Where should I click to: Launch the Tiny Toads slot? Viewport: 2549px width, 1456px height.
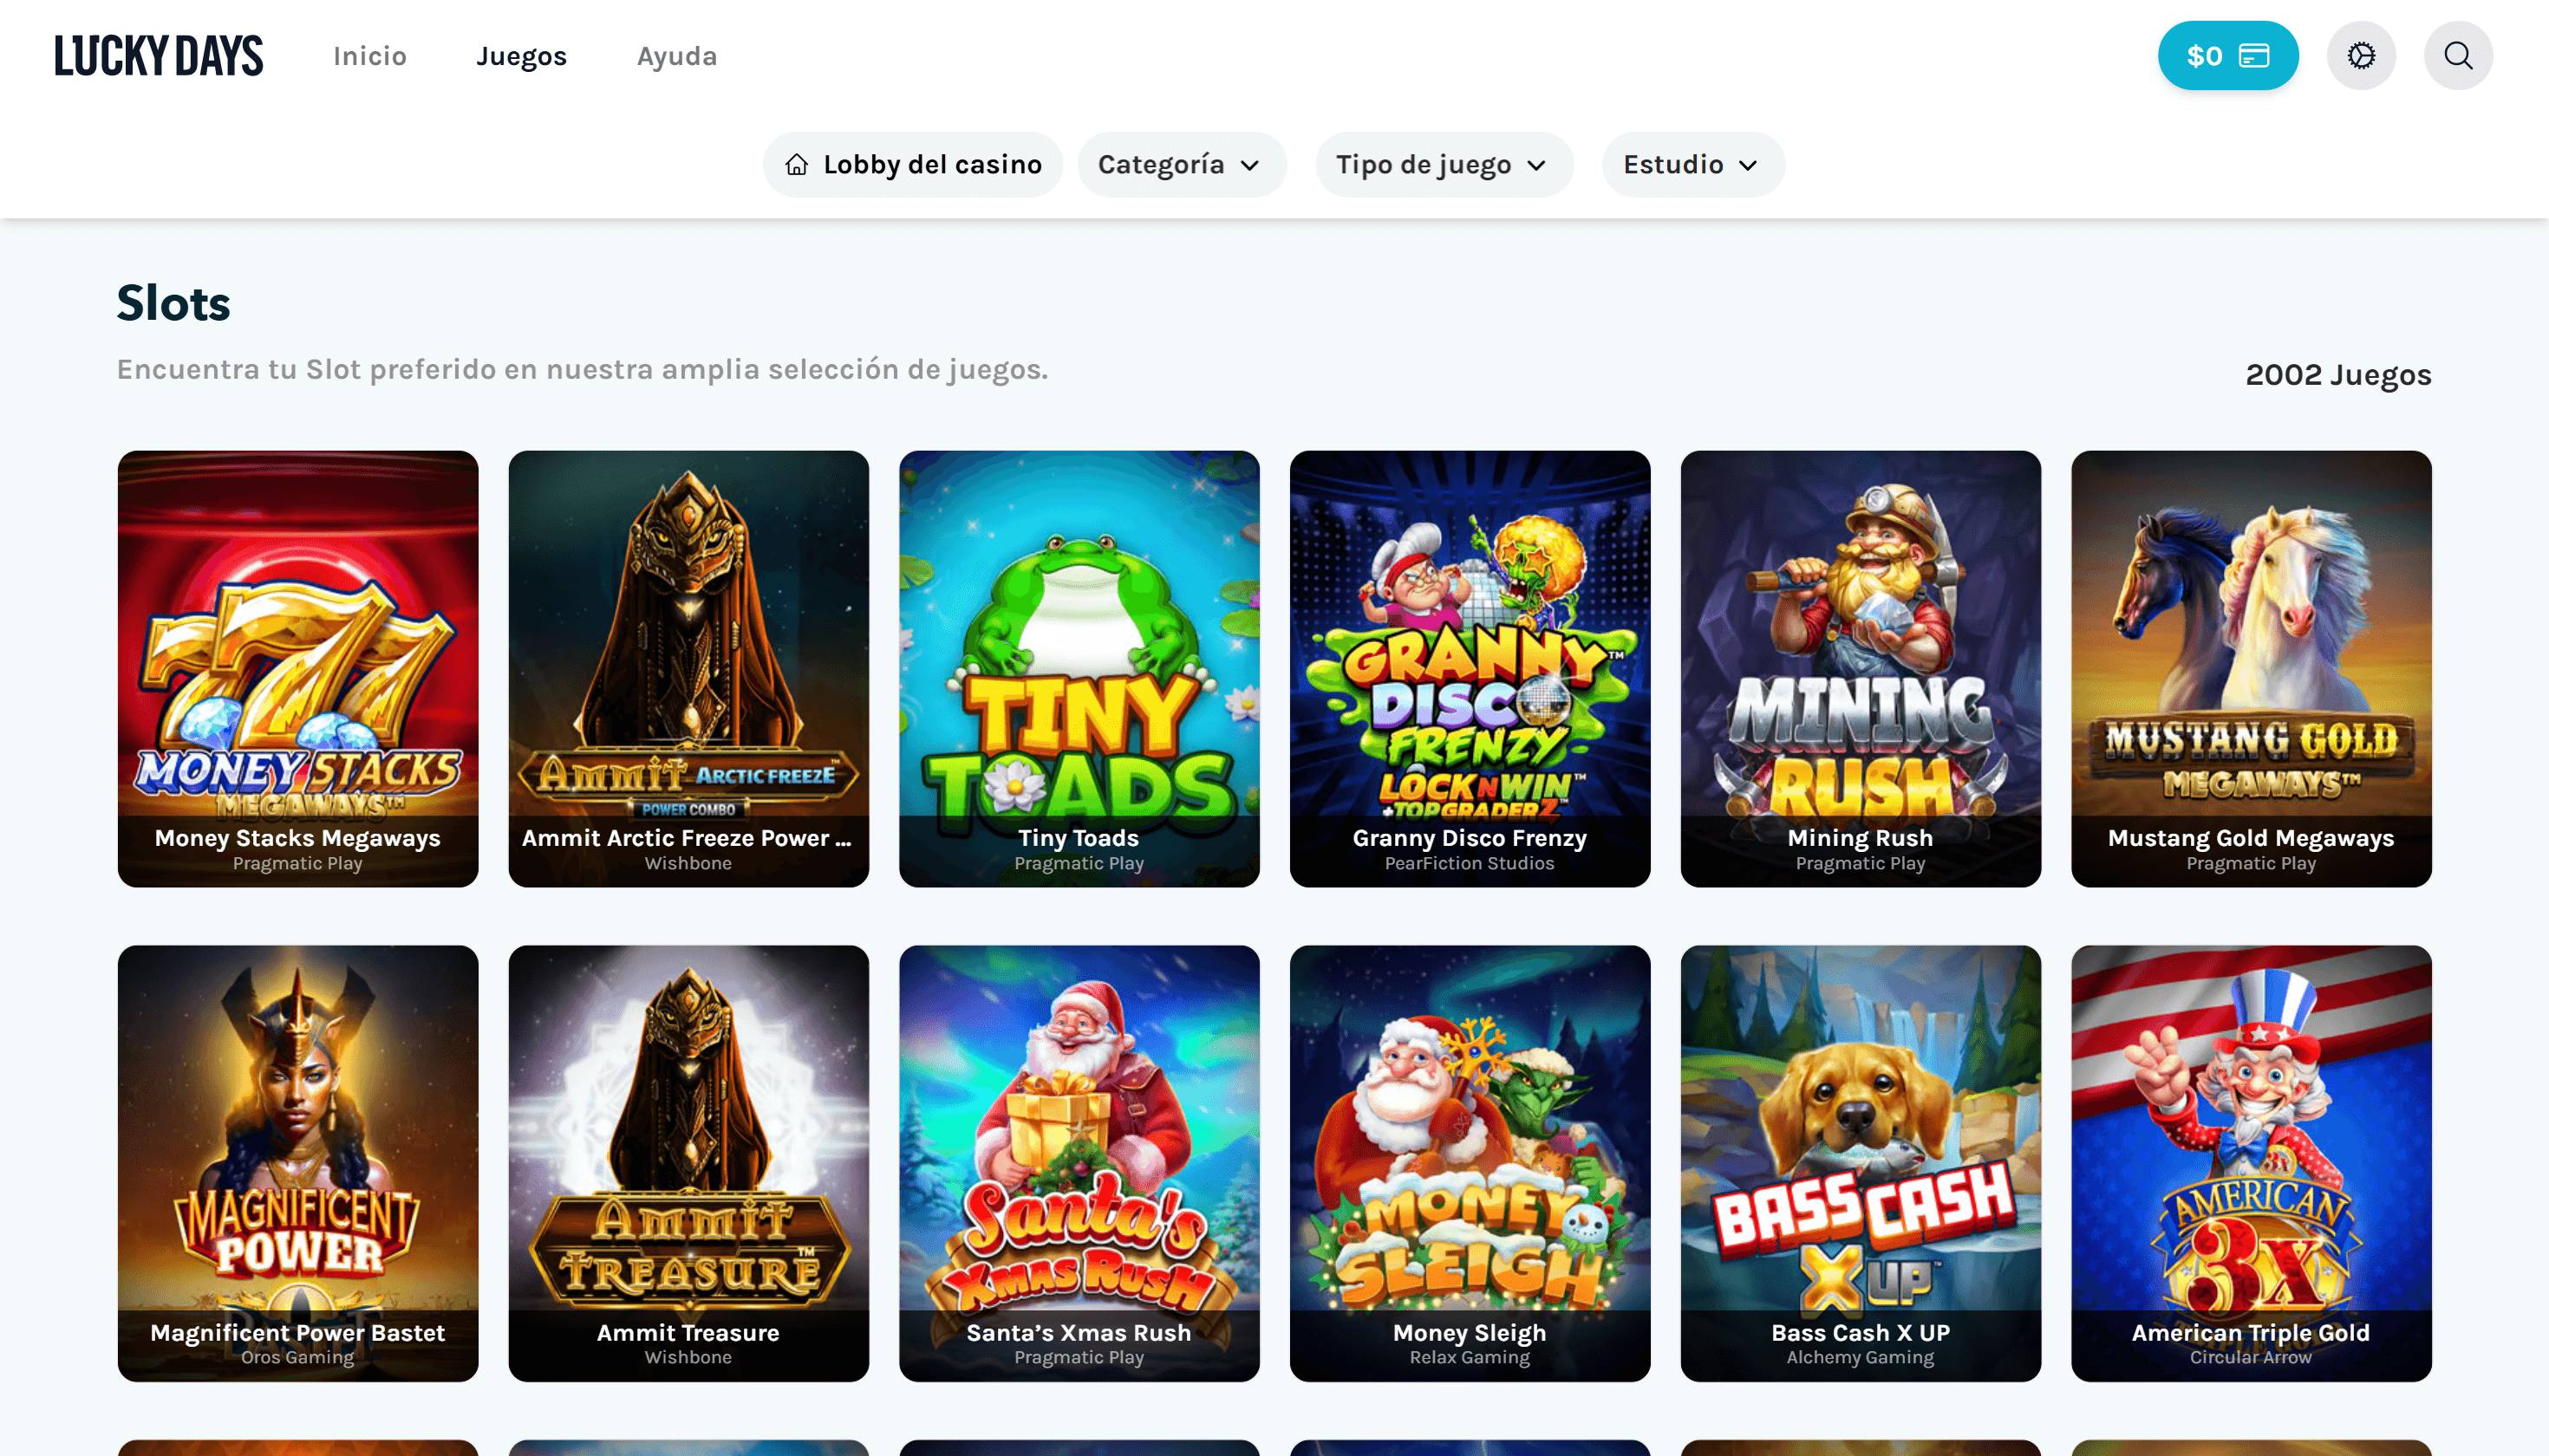(x=1079, y=668)
